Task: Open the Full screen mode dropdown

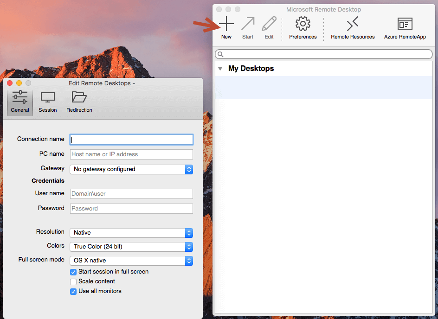Action: pos(131,261)
